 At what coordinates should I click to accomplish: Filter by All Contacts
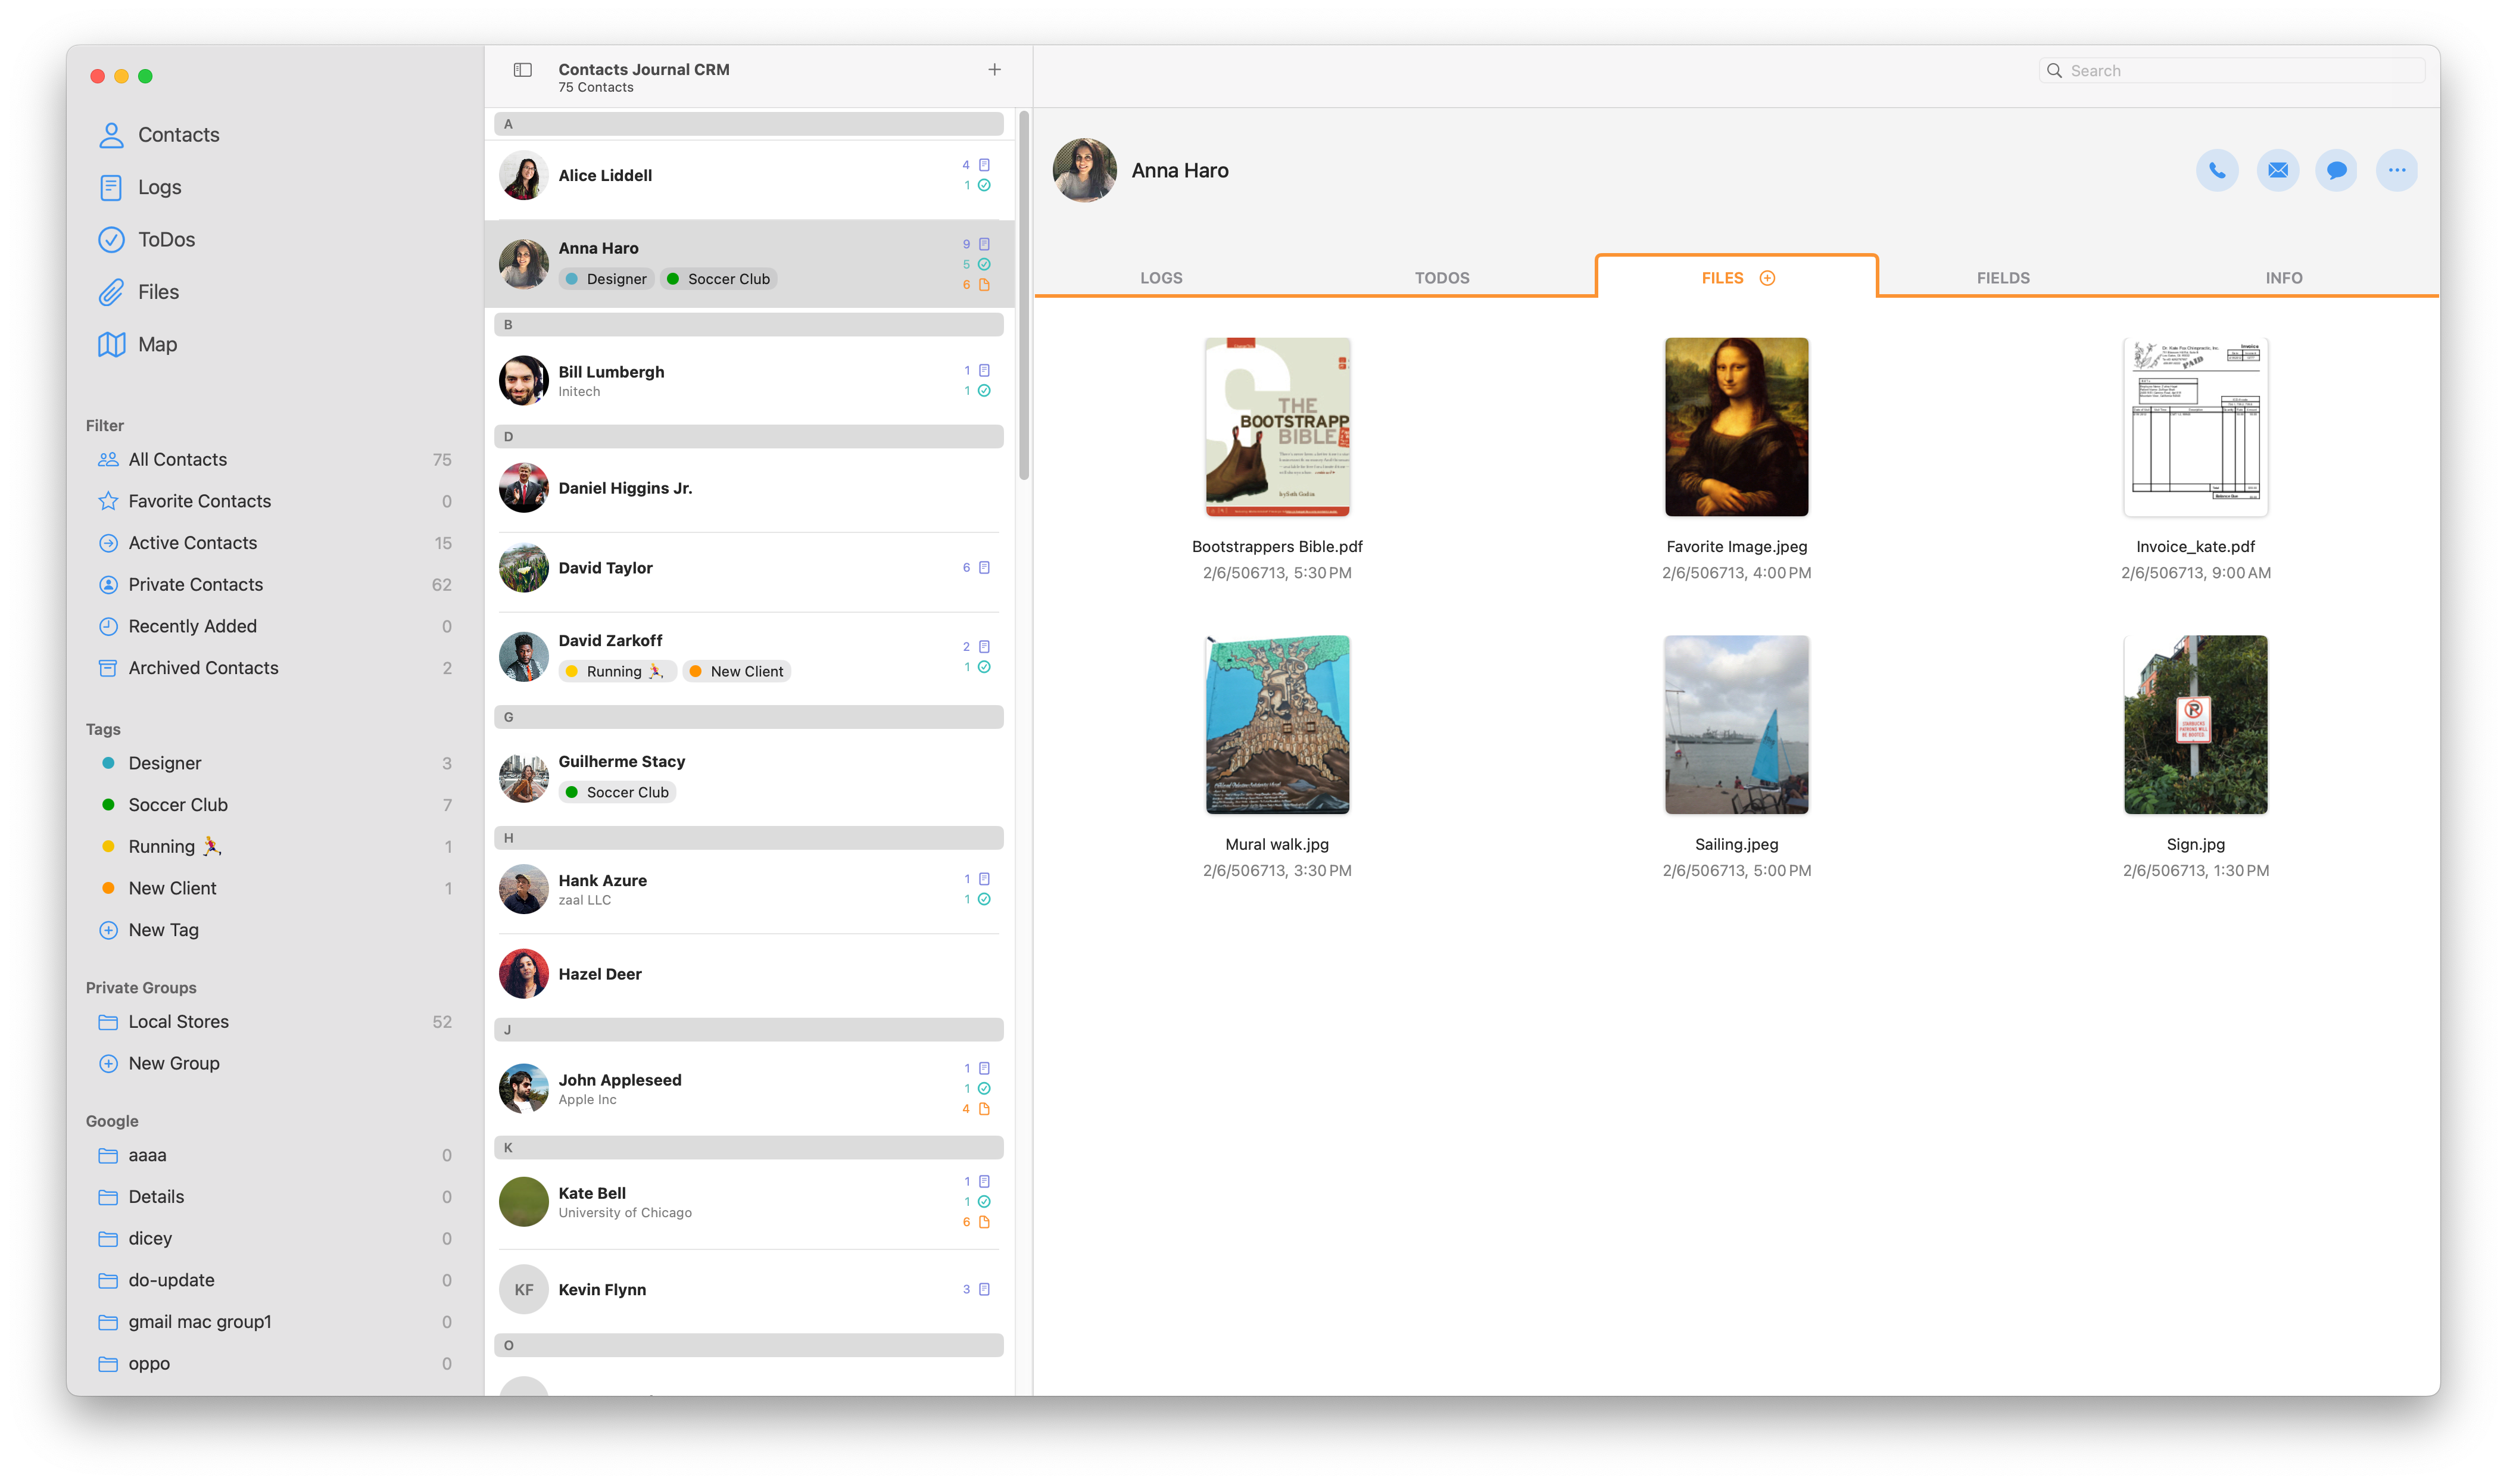(274, 460)
